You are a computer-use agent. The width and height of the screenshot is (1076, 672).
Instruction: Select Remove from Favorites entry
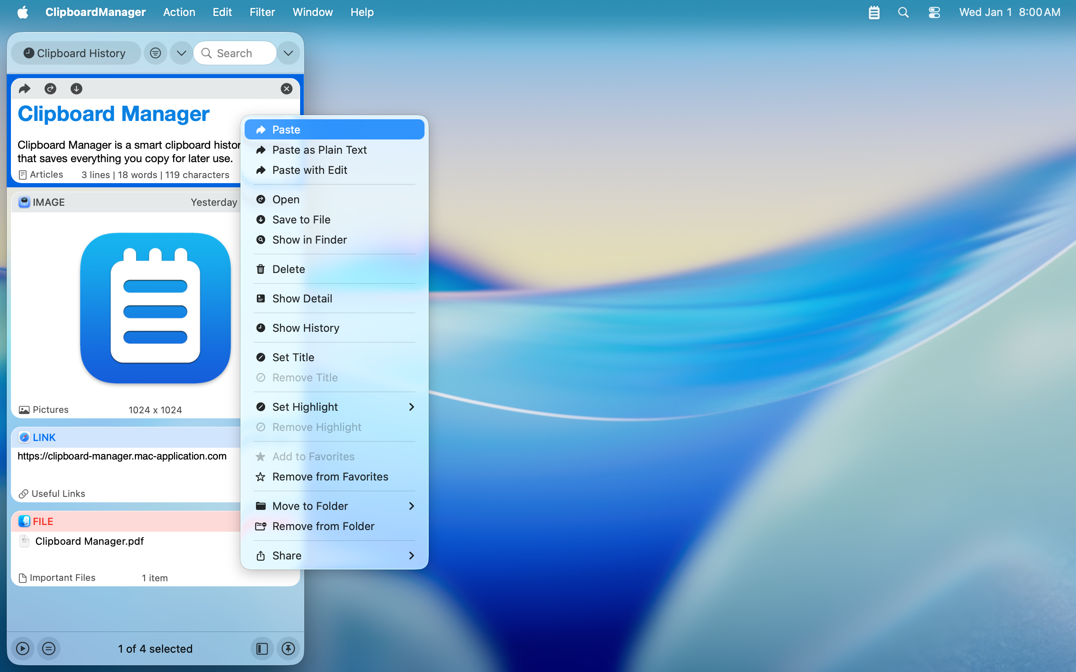(x=330, y=476)
